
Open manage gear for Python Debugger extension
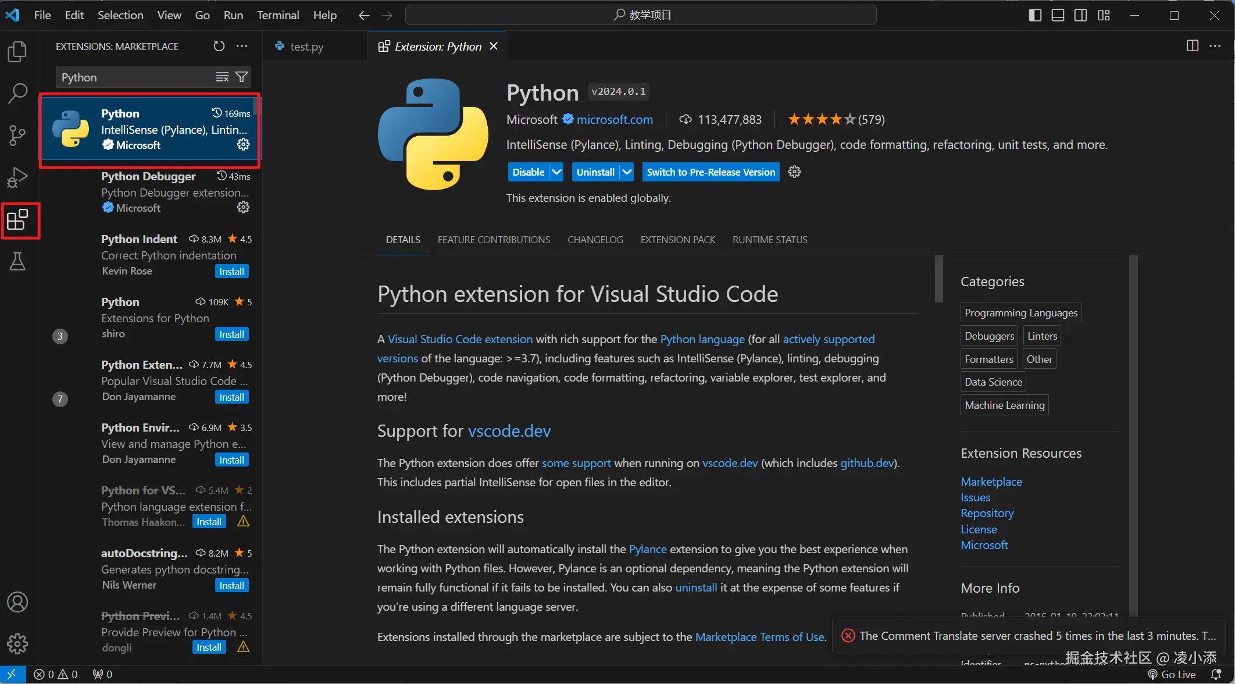(x=243, y=207)
